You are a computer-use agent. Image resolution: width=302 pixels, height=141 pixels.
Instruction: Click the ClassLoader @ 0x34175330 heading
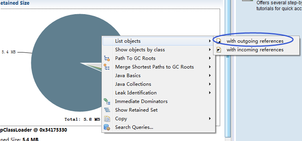(34, 130)
